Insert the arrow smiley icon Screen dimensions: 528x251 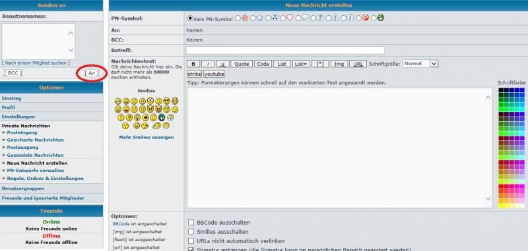coord(145,117)
